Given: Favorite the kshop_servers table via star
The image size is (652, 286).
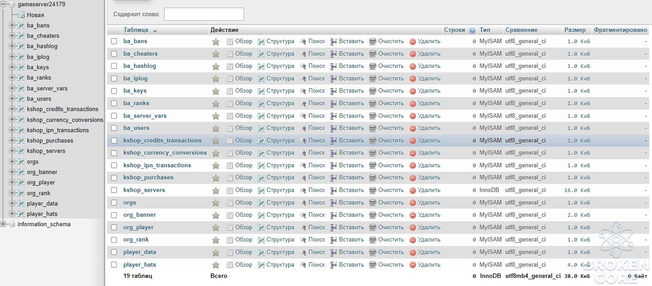Looking at the screenshot, I should pyautogui.click(x=216, y=190).
